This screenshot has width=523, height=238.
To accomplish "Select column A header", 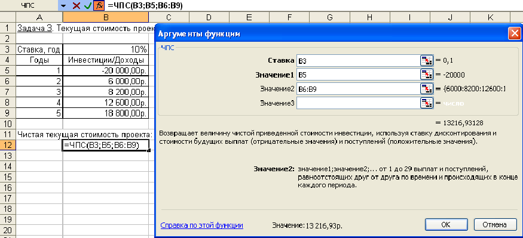I will coord(39,18).
